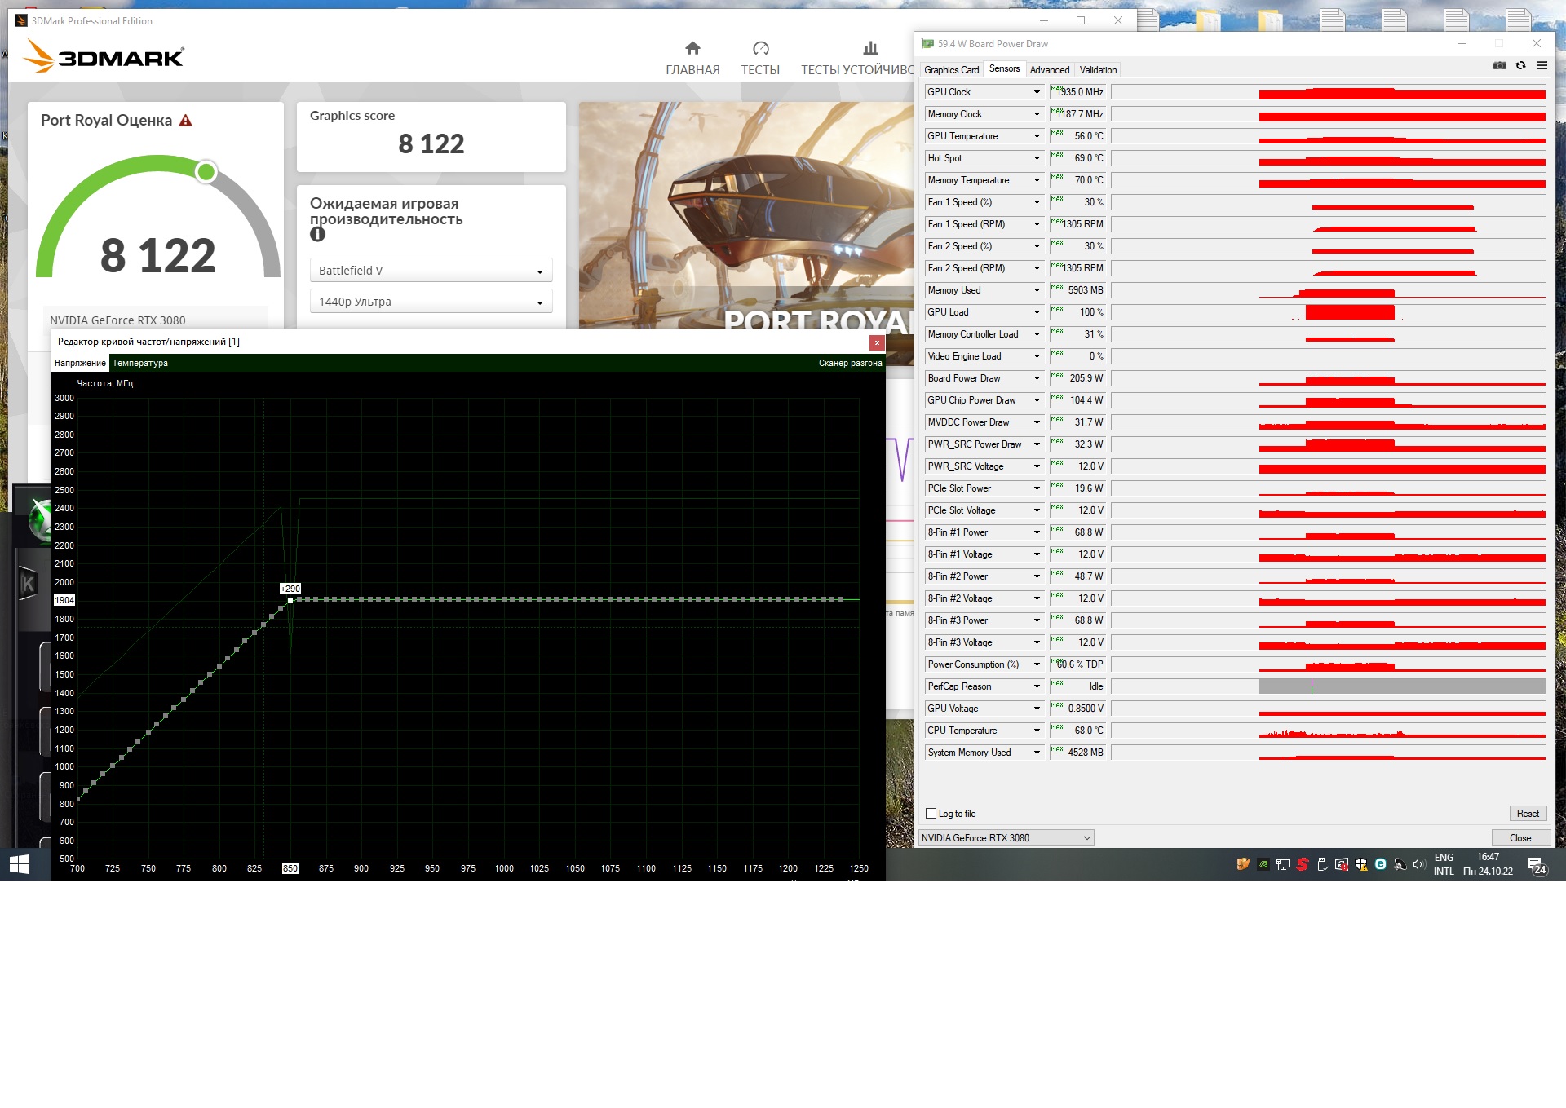Switch to the Температура tab in curve editor
Screen dimensions: 1566x1108
pos(140,363)
